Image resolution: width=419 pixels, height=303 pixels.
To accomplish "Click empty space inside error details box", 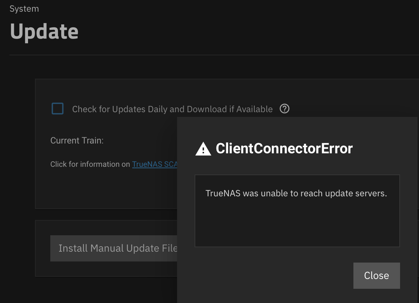I will [x=297, y=224].
